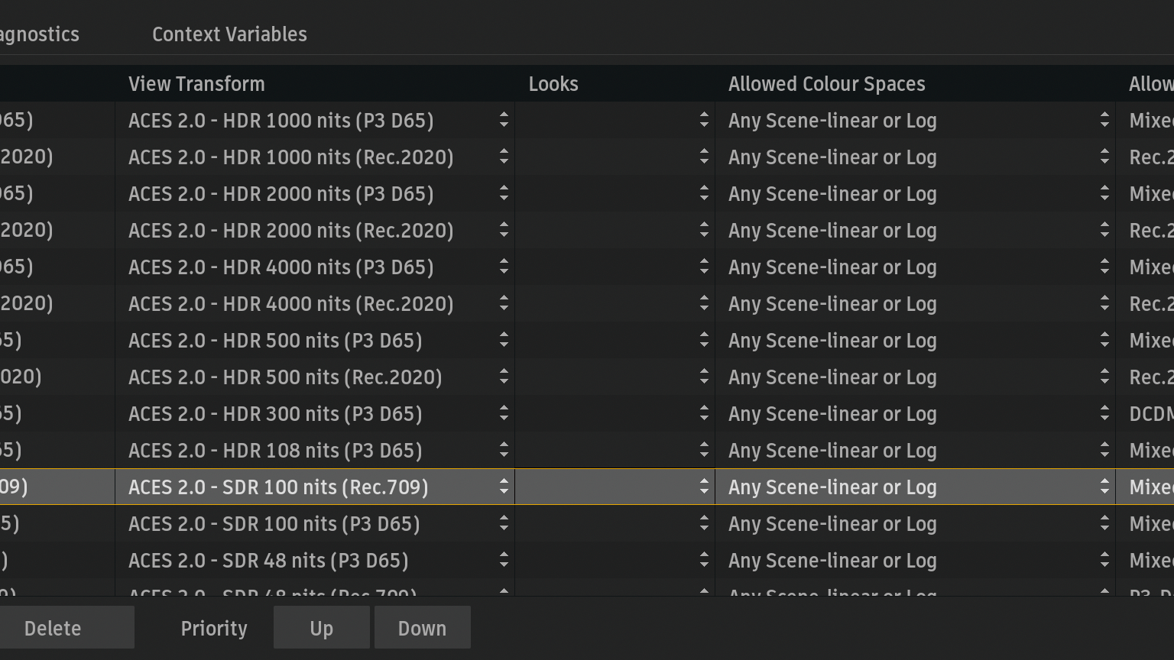
Task: Move selected row priority Up
Action: [x=322, y=628]
